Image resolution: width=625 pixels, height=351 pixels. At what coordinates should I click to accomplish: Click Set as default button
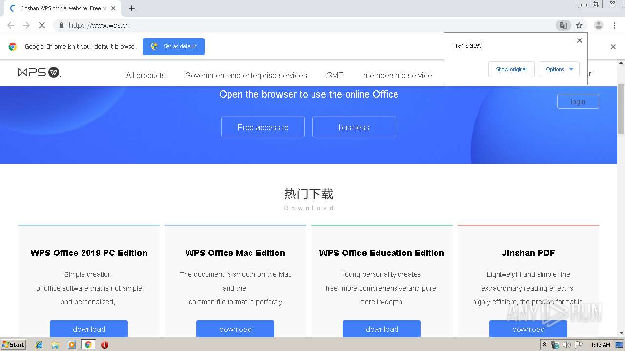point(173,46)
